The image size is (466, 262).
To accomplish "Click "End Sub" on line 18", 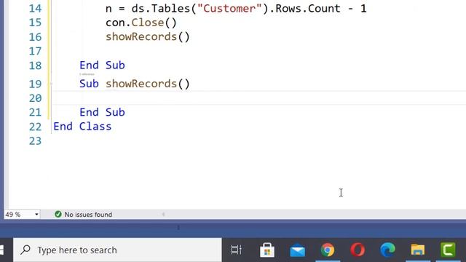I will pos(102,65).
